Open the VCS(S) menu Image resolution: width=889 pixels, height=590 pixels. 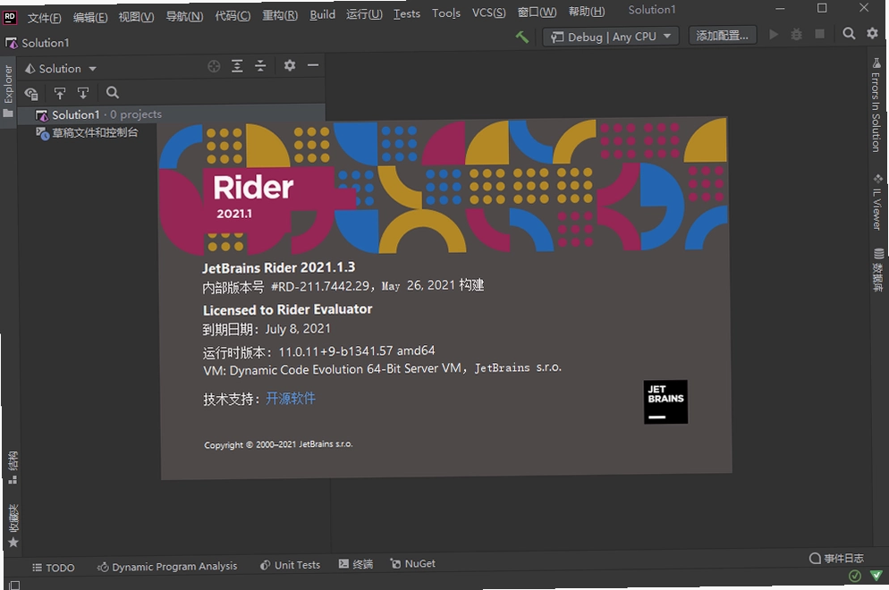pos(488,13)
